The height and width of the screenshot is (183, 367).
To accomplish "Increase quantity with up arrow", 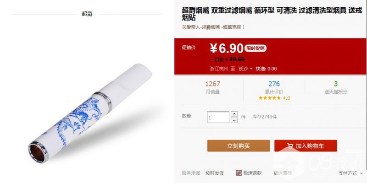I will click(x=234, y=114).
